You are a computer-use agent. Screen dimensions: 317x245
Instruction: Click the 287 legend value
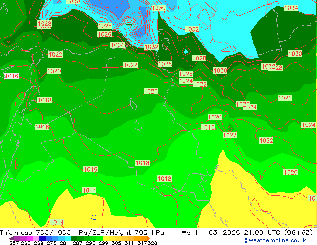point(77,243)
